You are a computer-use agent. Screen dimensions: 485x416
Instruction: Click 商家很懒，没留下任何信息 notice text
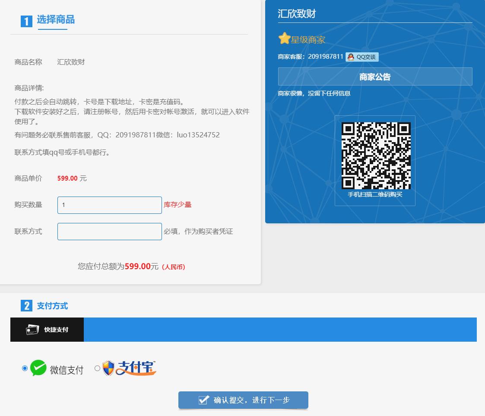click(314, 93)
